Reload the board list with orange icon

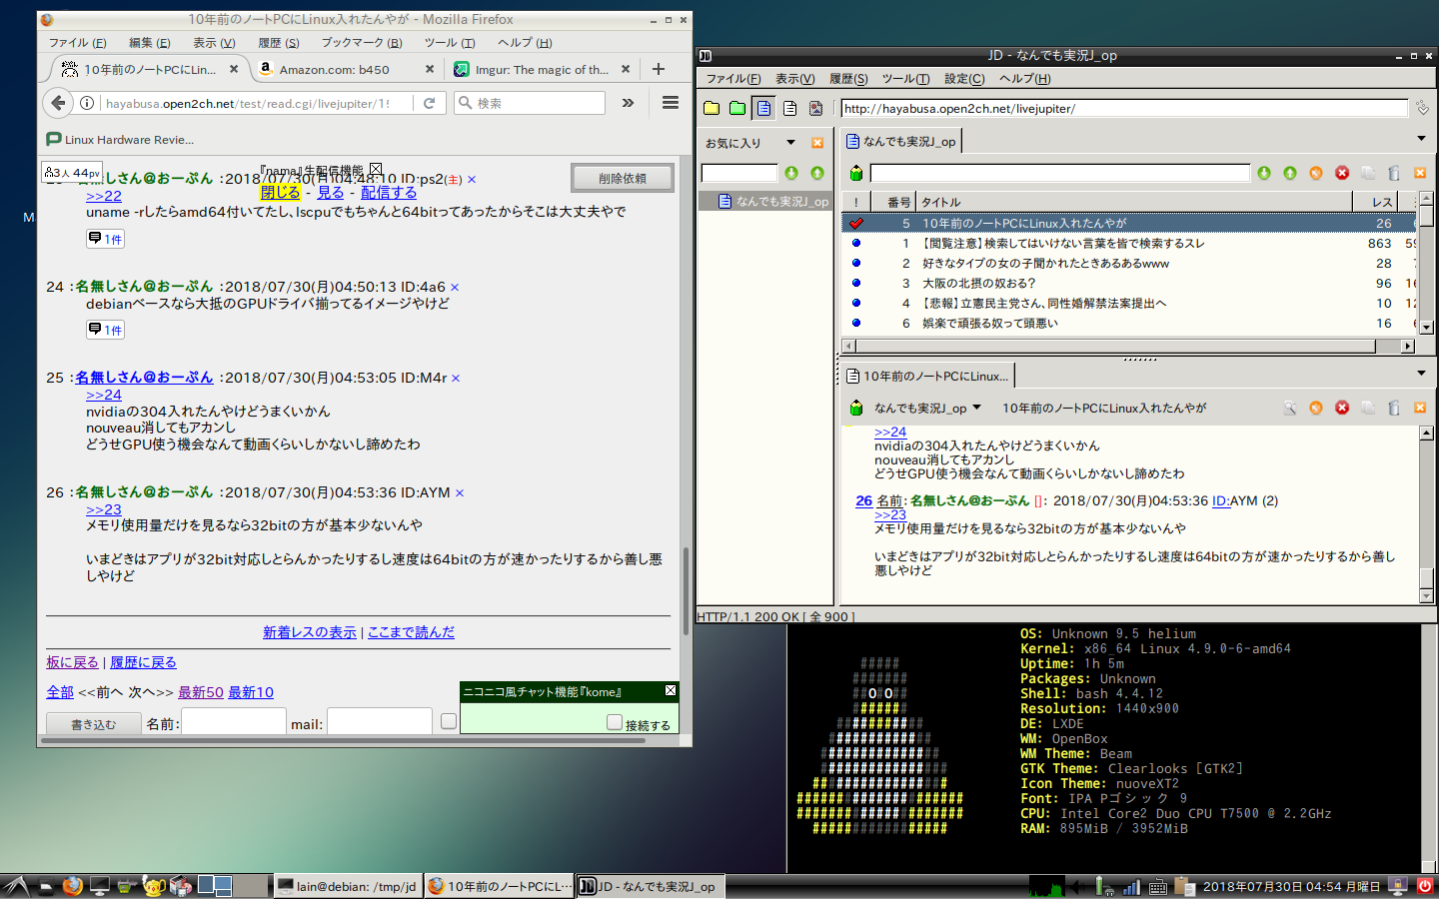[1316, 173]
